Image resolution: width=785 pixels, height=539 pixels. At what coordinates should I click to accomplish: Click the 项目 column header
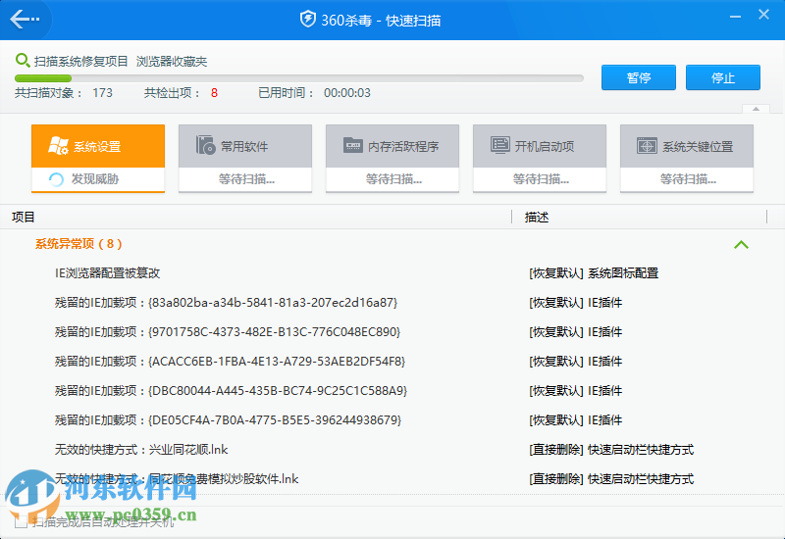pyautogui.click(x=23, y=217)
